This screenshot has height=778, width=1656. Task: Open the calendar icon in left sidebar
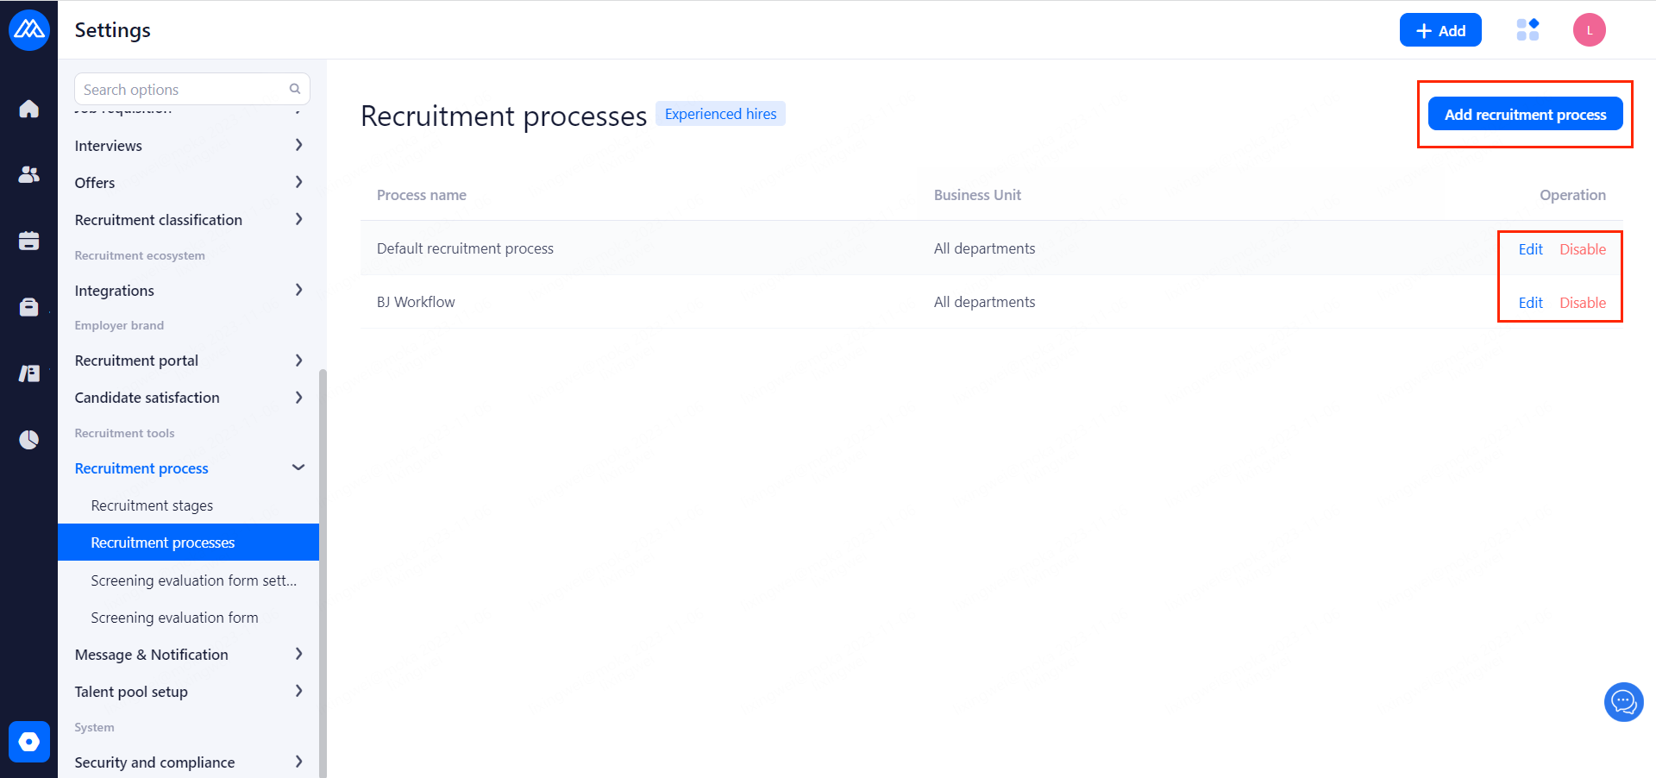click(x=28, y=241)
